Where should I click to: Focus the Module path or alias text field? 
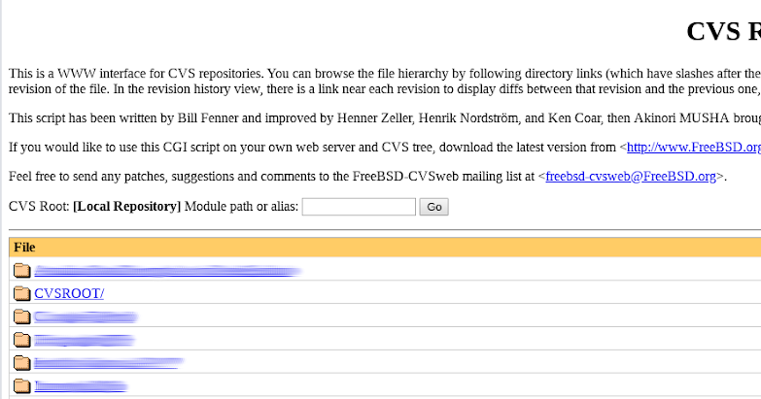pos(359,207)
